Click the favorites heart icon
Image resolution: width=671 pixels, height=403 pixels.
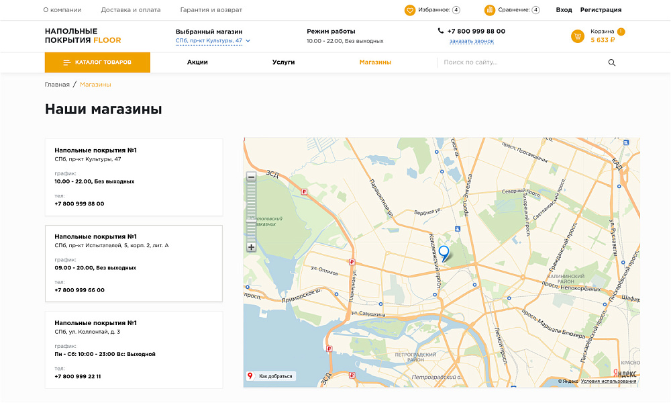410,10
